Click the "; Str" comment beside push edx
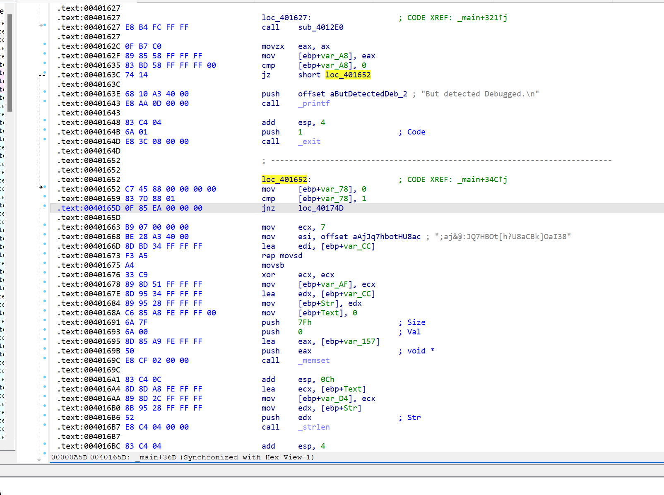Viewport: 664px width, 495px height. point(410,418)
